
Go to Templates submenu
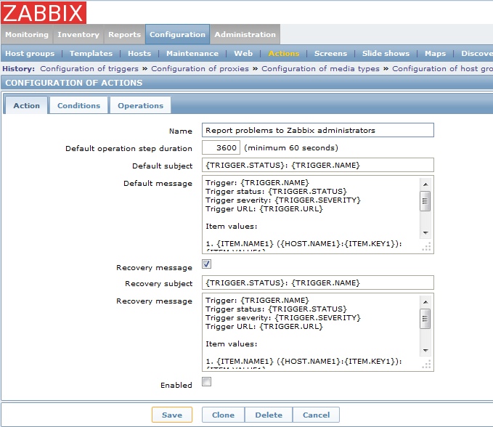click(x=91, y=54)
